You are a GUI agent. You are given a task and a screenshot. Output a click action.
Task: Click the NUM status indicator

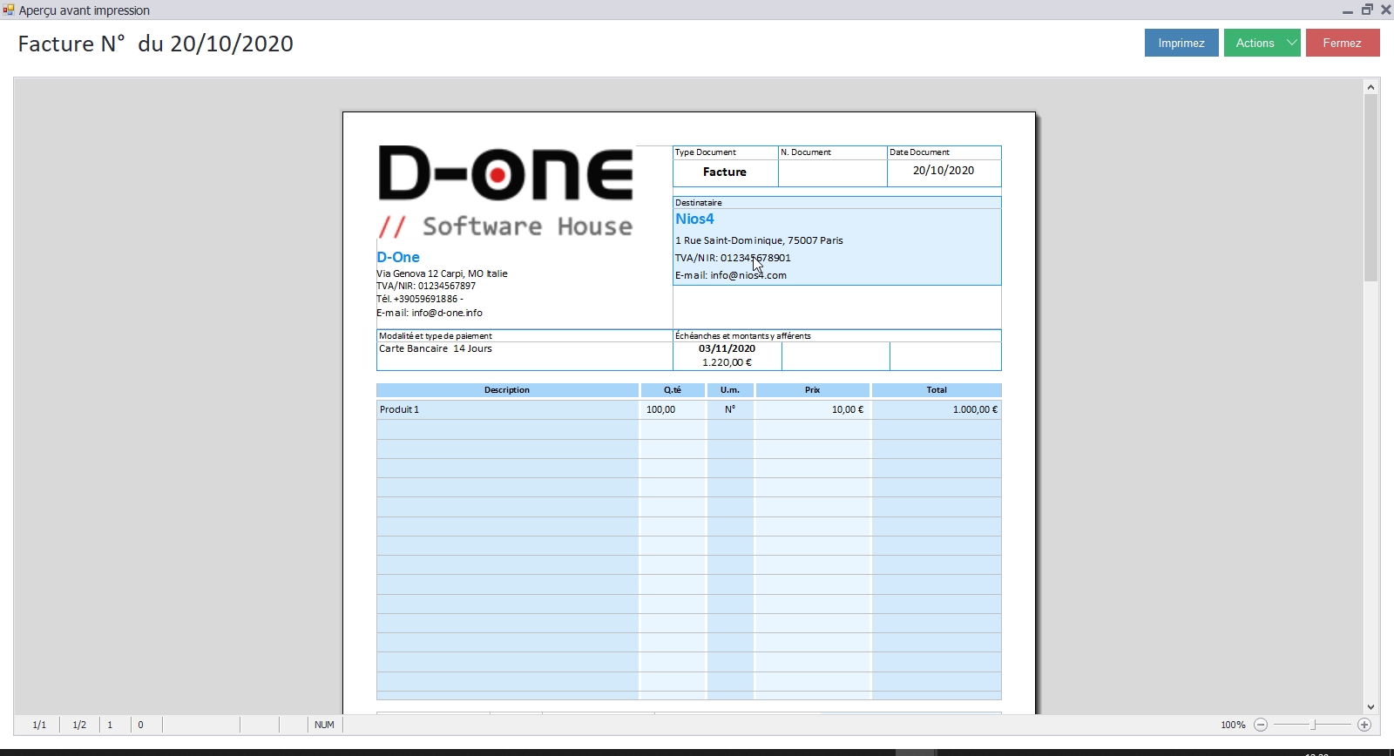click(x=324, y=725)
